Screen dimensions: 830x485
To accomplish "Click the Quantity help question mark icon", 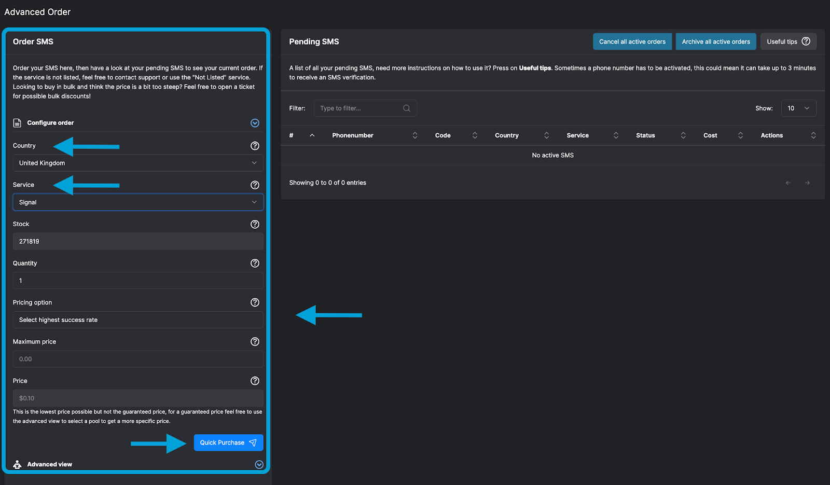I will point(255,263).
